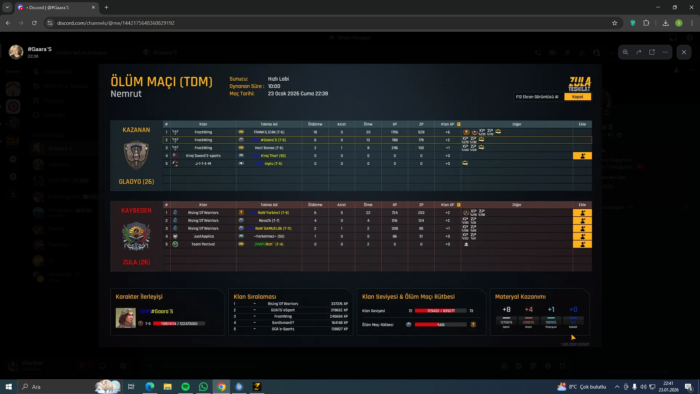Screen dimensions: 700x394
Task: Select Hani`Banaa [T-6] player name
Action: (269, 148)
